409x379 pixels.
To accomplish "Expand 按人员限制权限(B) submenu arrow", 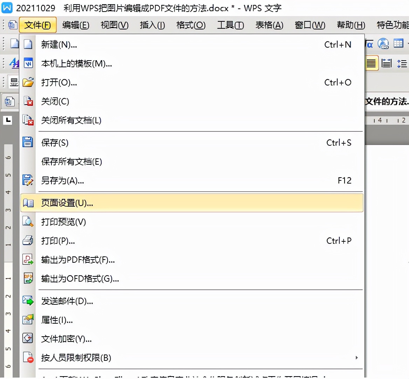I will (x=356, y=358).
